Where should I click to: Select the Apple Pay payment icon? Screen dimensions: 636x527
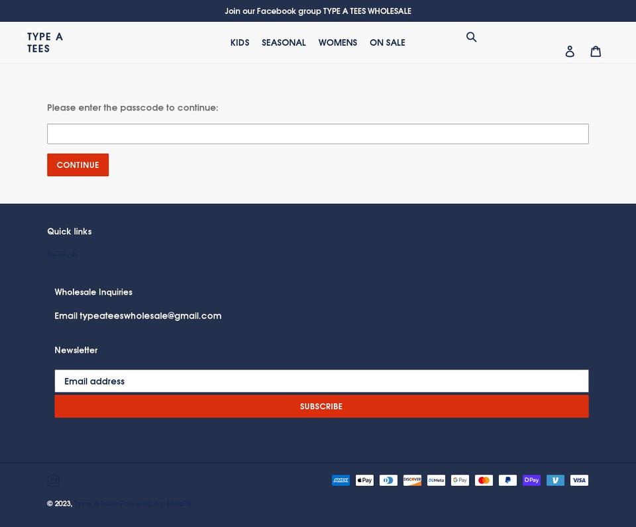click(364, 481)
